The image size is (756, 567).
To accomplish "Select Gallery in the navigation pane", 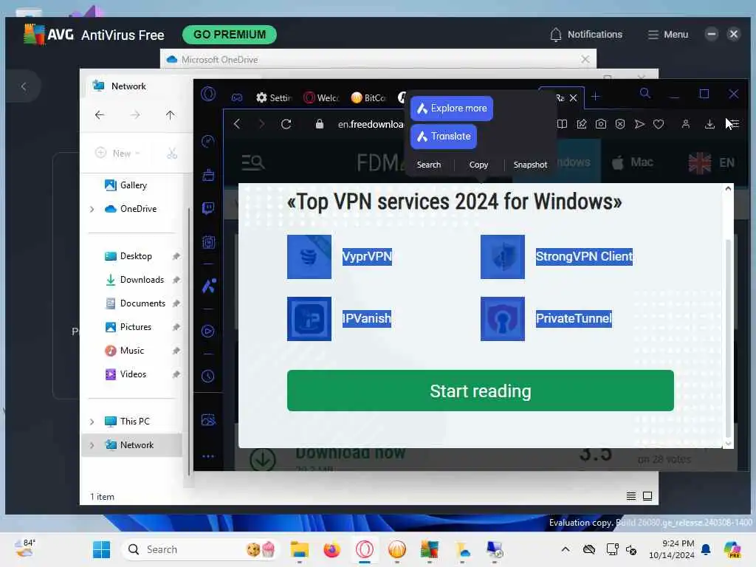I will pyautogui.click(x=133, y=185).
